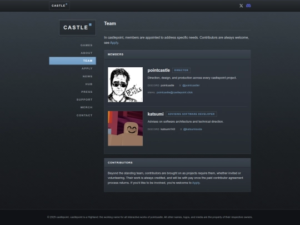Viewport: 300px width, 225px height.
Task: Open the X (Twitter) icon in header
Action: click(241, 6)
